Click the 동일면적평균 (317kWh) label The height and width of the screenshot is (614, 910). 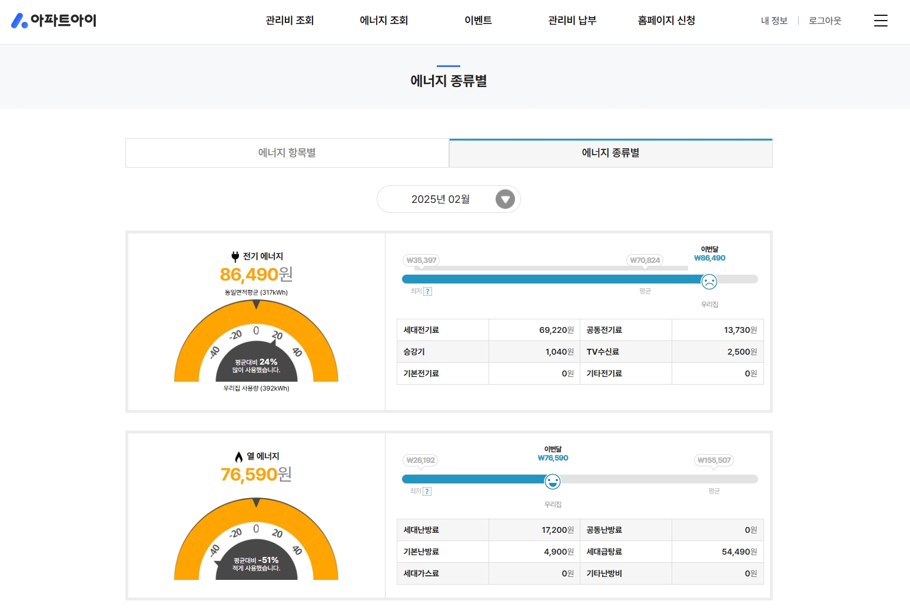coord(256,292)
